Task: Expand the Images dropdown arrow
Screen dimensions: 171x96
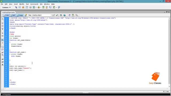Action: point(36,7)
